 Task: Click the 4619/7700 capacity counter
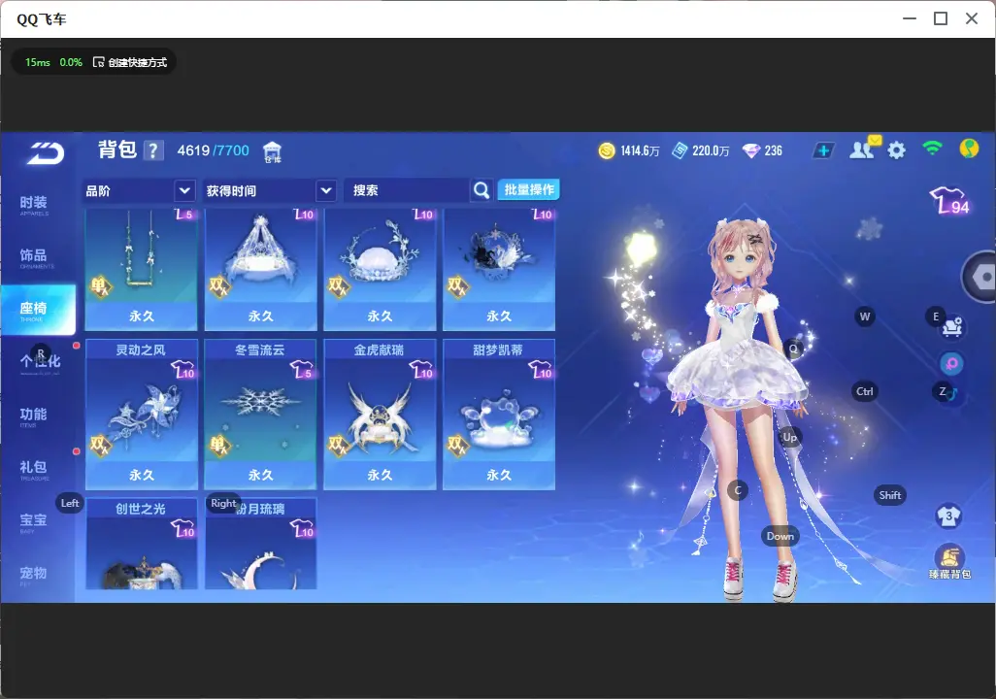coord(213,150)
